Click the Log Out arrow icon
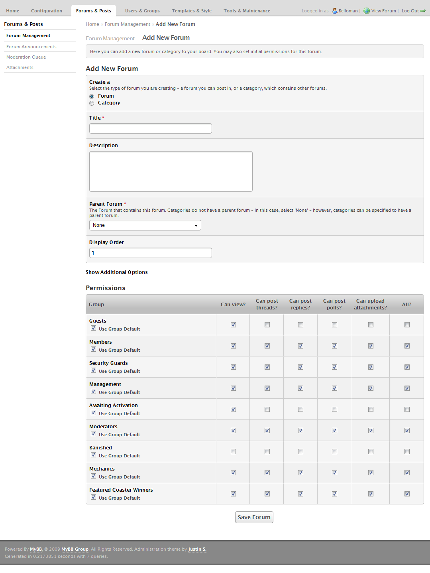This screenshot has width=430, height=573. coord(423,11)
